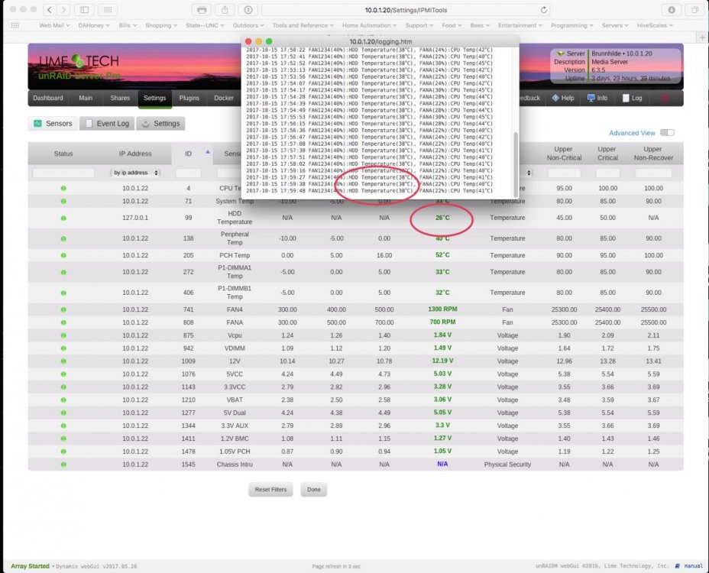Open the Docker menu item
The image size is (709, 573).
coord(223,98)
